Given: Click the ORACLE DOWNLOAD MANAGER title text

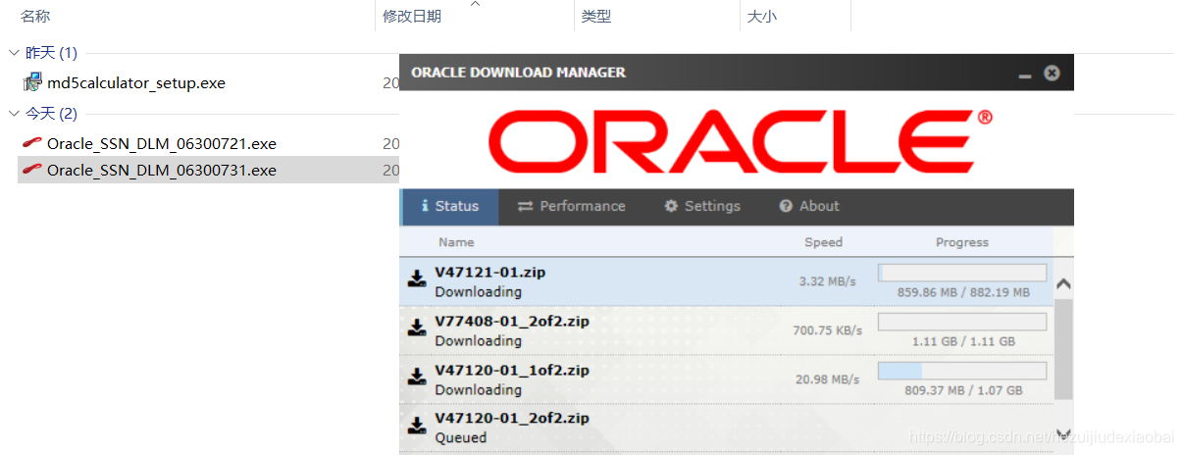Looking at the screenshot, I should coord(519,73).
